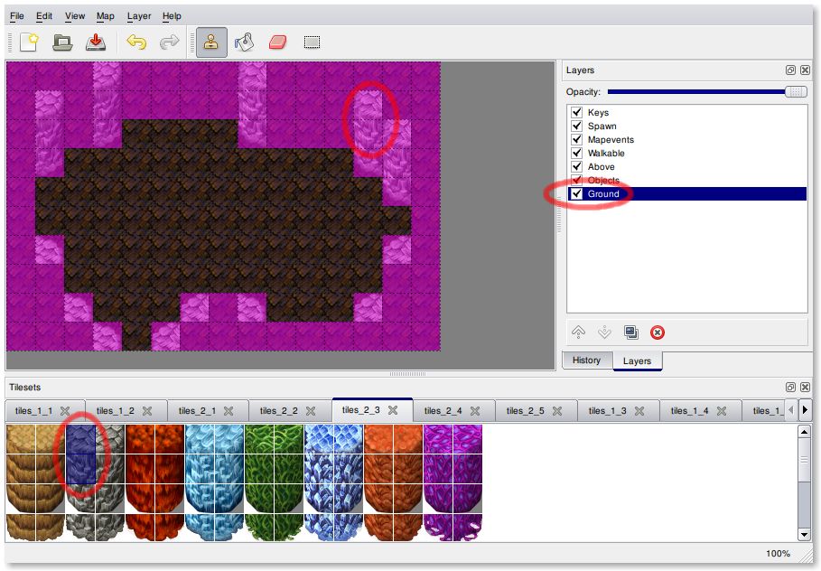
Task: Close the tiles_1_2 tileset tab
Action: [147, 411]
